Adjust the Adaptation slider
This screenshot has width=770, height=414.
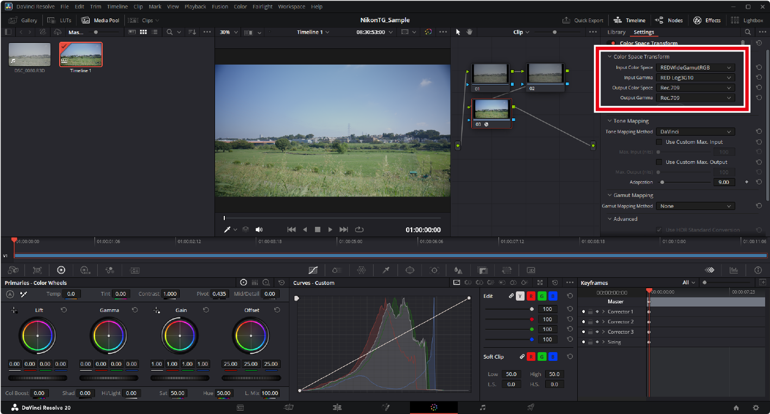662,182
